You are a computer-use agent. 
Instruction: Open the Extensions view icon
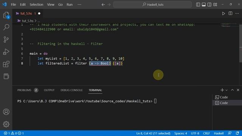click(x=6, y=64)
